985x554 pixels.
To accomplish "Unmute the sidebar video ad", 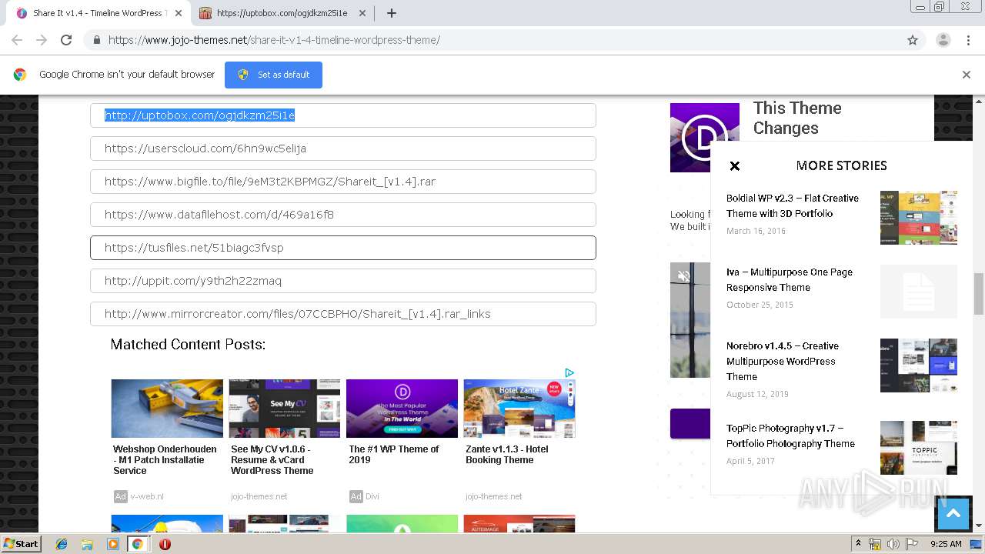I will (x=683, y=275).
